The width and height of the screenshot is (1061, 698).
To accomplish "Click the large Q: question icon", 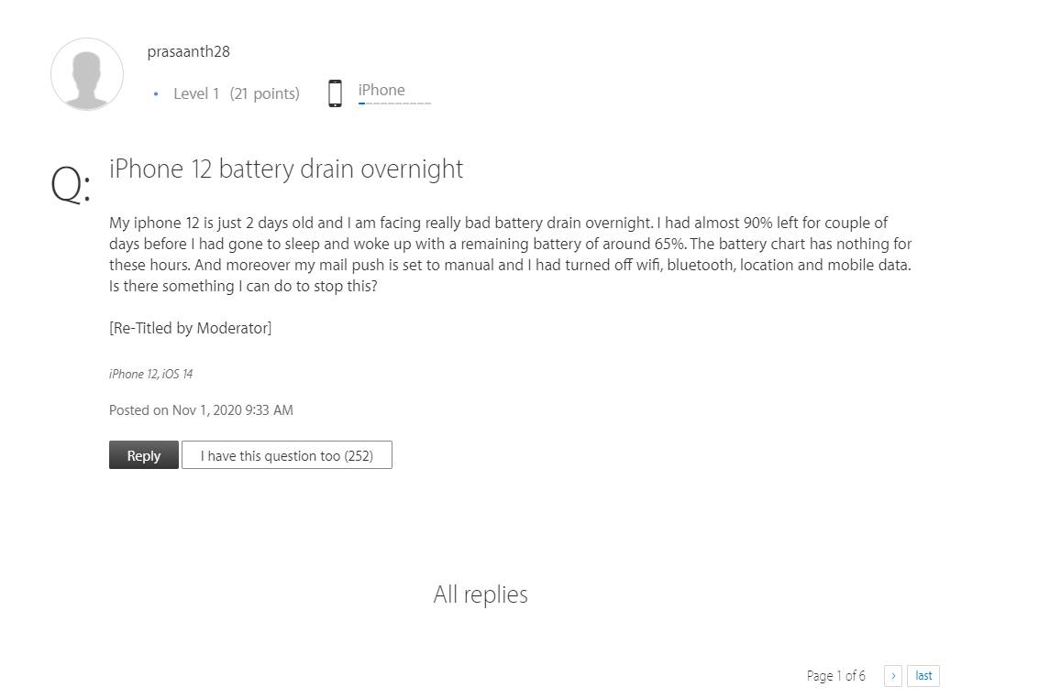I will [71, 184].
